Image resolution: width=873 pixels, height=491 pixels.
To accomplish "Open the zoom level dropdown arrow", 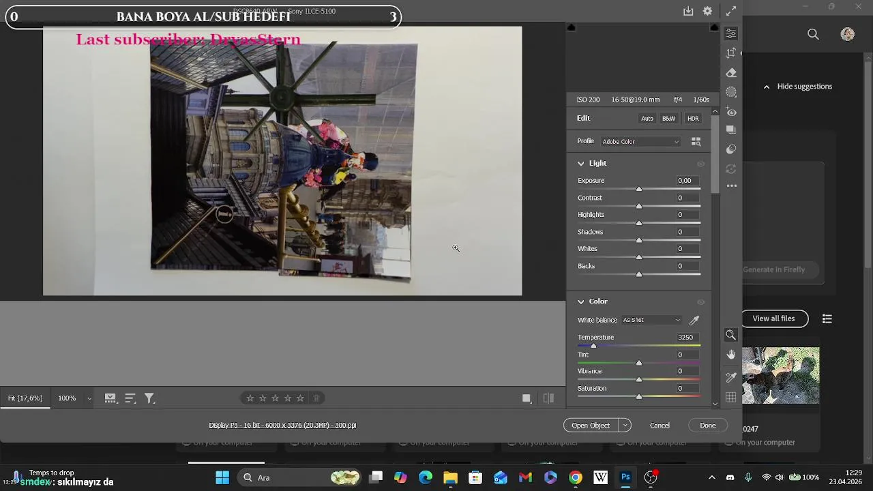I will (x=89, y=398).
